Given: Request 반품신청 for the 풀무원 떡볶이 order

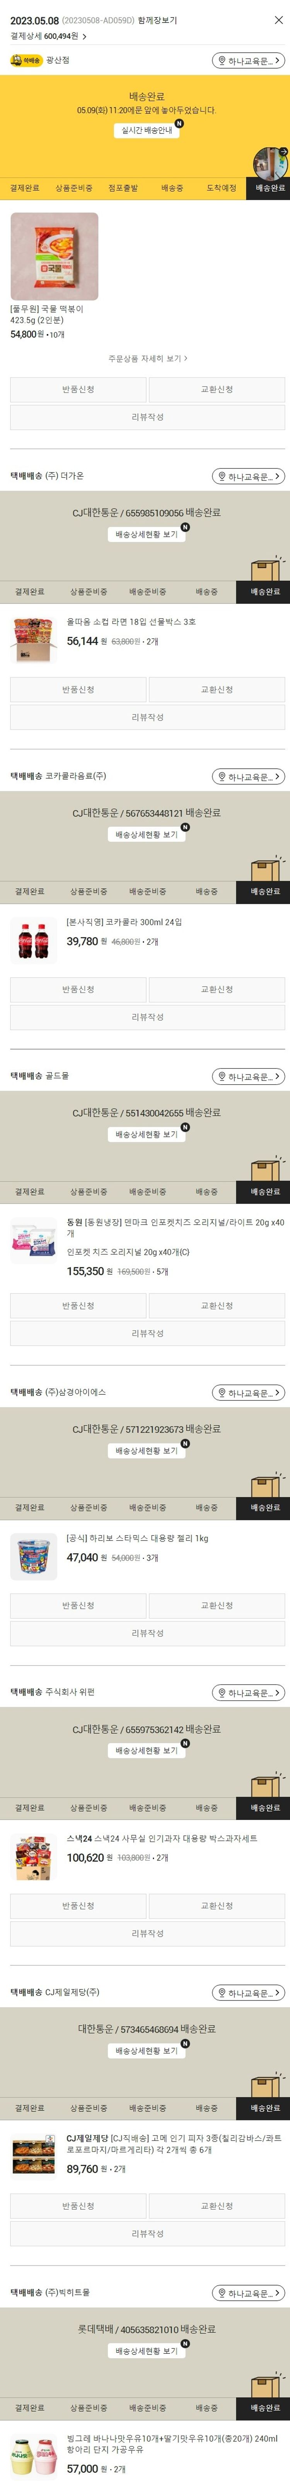Looking at the screenshot, I should [x=78, y=389].
